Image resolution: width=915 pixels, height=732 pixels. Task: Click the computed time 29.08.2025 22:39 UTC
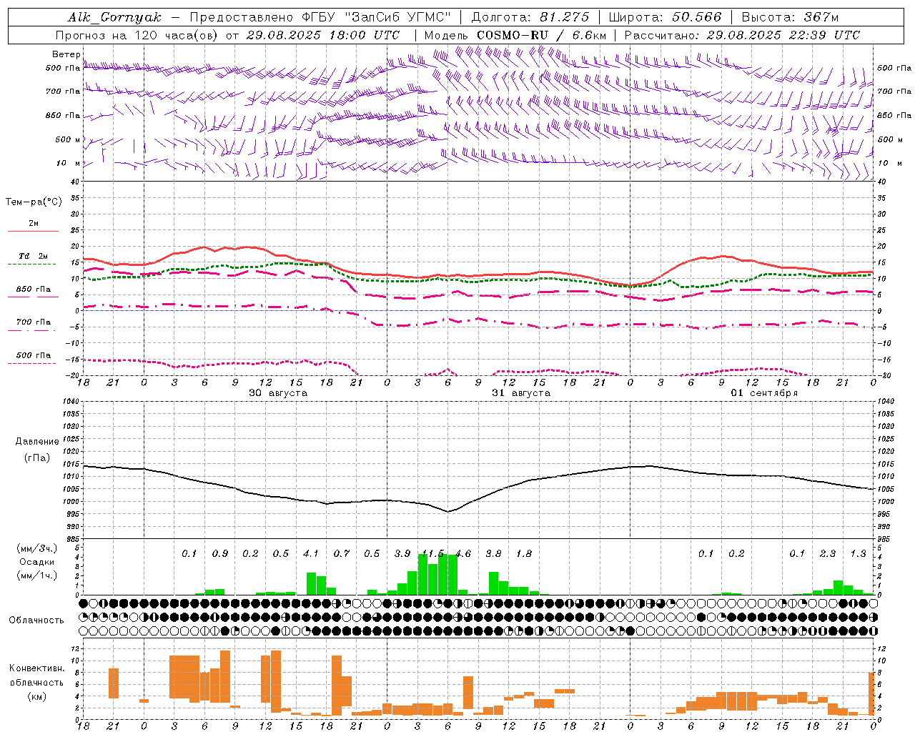(x=783, y=35)
